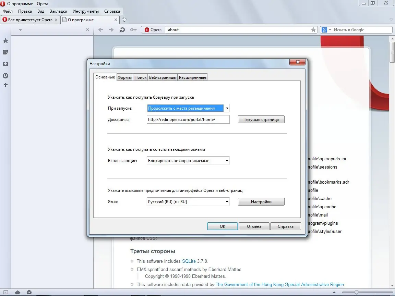Open the 'Язык' language dropdown
This screenshot has width=395, height=296.
(227, 201)
